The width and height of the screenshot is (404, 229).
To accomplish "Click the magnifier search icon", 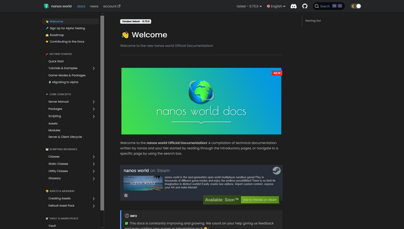I will (317, 6).
